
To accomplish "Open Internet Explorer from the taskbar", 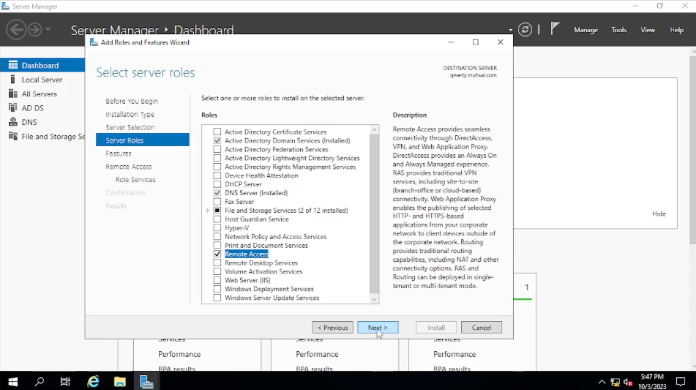I will tap(94, 381).
